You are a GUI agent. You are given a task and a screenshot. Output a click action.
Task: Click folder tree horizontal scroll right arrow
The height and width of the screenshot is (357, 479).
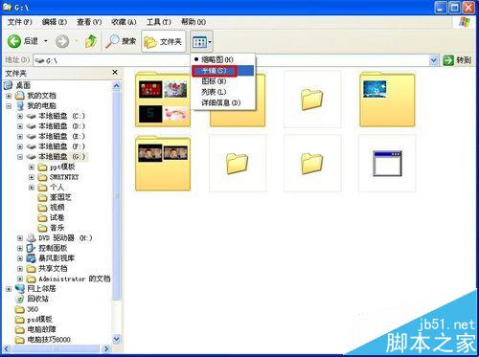(x=107, y=348)
